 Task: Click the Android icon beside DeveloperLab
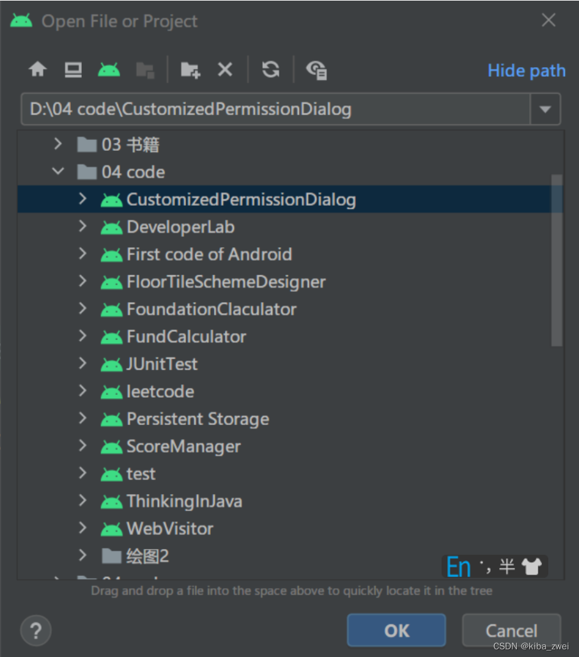coord(111,228)
